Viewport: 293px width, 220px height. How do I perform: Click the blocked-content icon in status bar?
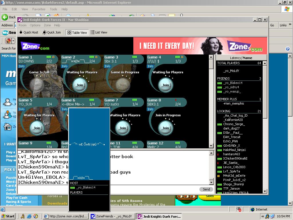pyautogui.click(x=239, y=209)
